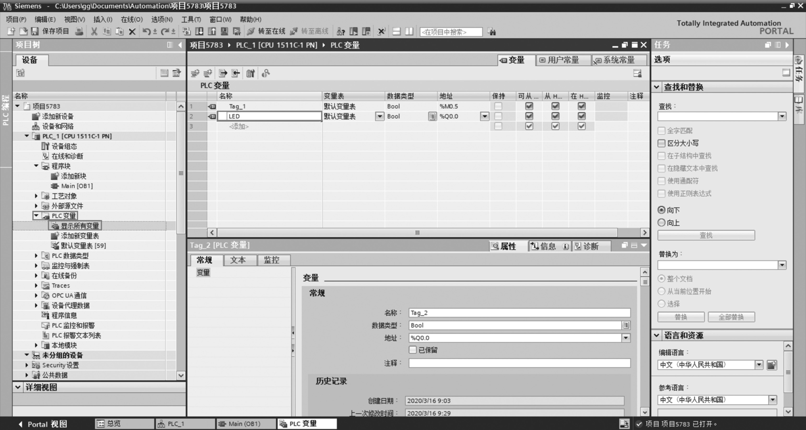This screenshot has width=806, height=430.
Task: Click the Copy icon in toolbar
Action: click(x=106, y=32)
